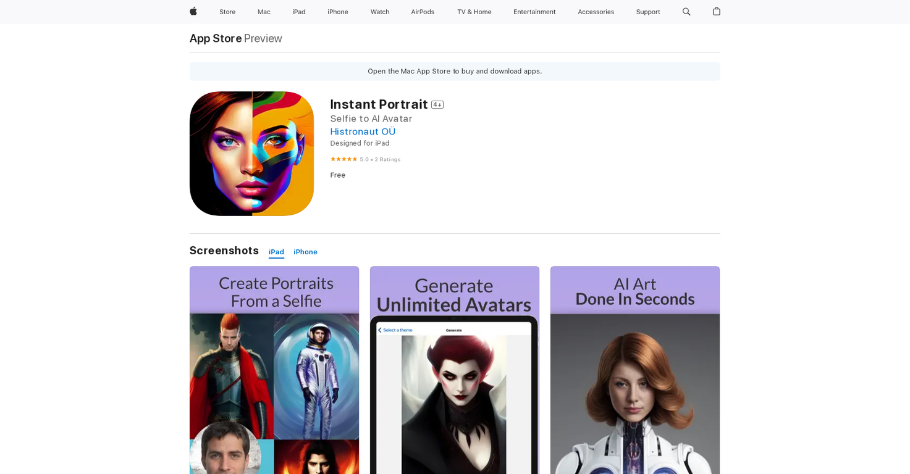Open the Watch navigation item
910x474 pixels.
pos(380,12)
